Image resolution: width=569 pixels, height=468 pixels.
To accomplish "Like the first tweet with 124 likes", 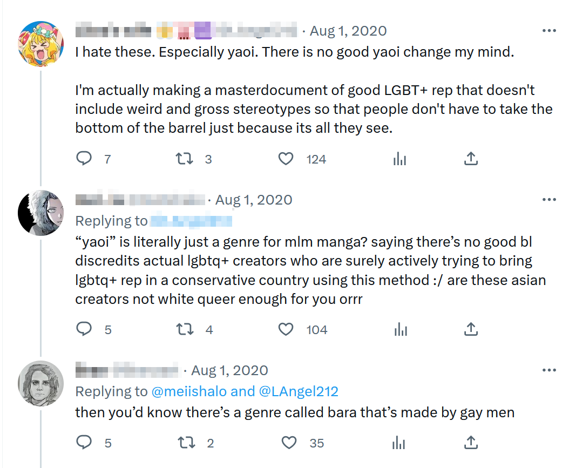I will click(x=286, y=159).
